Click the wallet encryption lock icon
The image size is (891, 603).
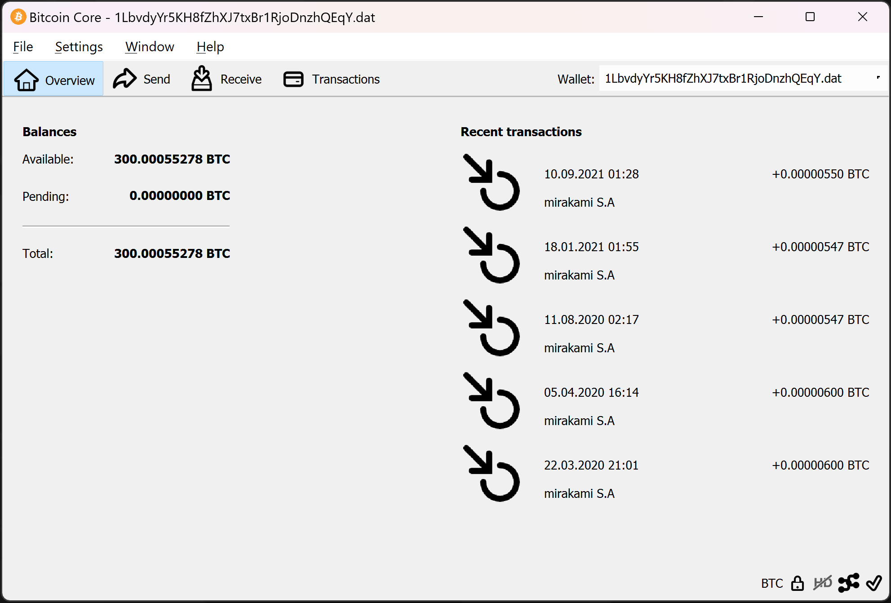point(798,583)
